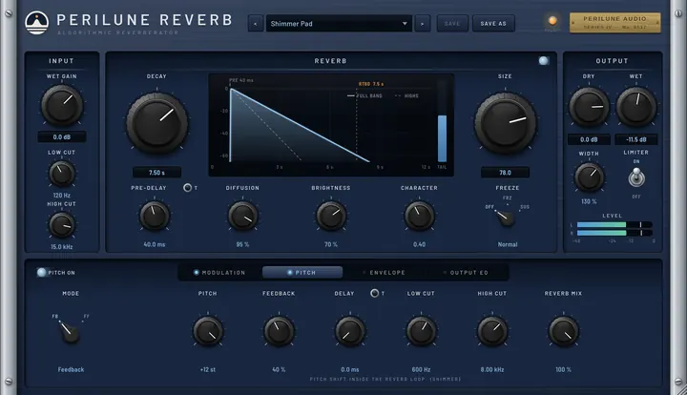Edit the Decay 7.50 s value field
The image size is (687, 395).
pyautogui.click(x=156, y=173)
